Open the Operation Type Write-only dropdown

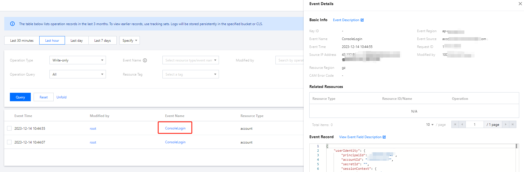click(77, 60)
